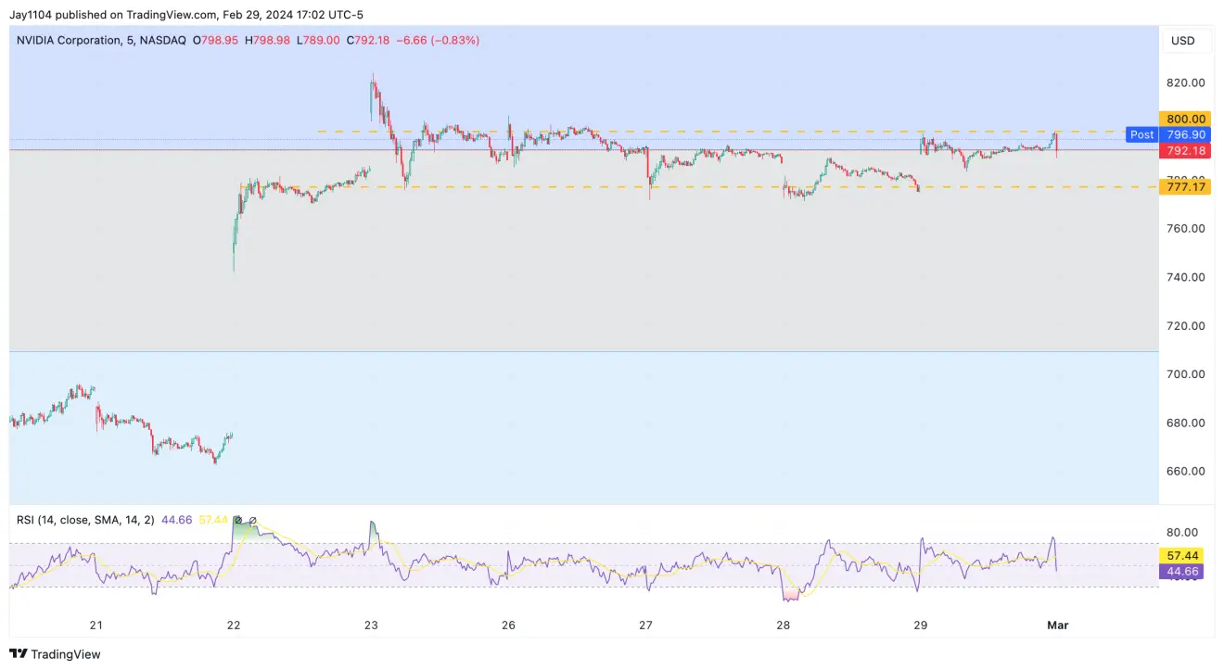This screenshot has height=670, width=1224.
Task: Click date label 23 on time axis
Action: 371,625
